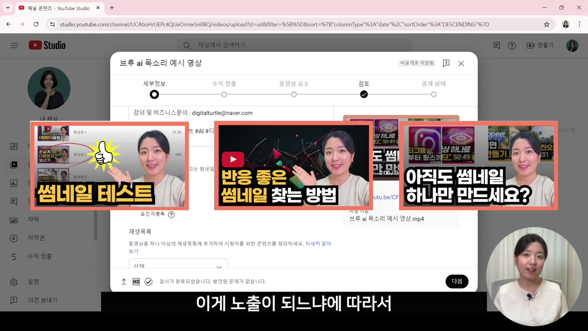The width and height of the screenshot is (588, 331).
Task: Click the checks complete checkmark icon
Action: (x=149, y=282)
